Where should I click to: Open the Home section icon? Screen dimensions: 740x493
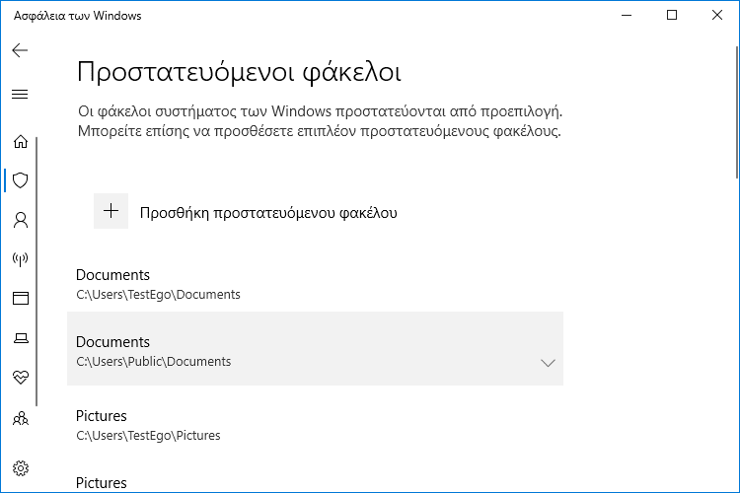coord(21,141)
